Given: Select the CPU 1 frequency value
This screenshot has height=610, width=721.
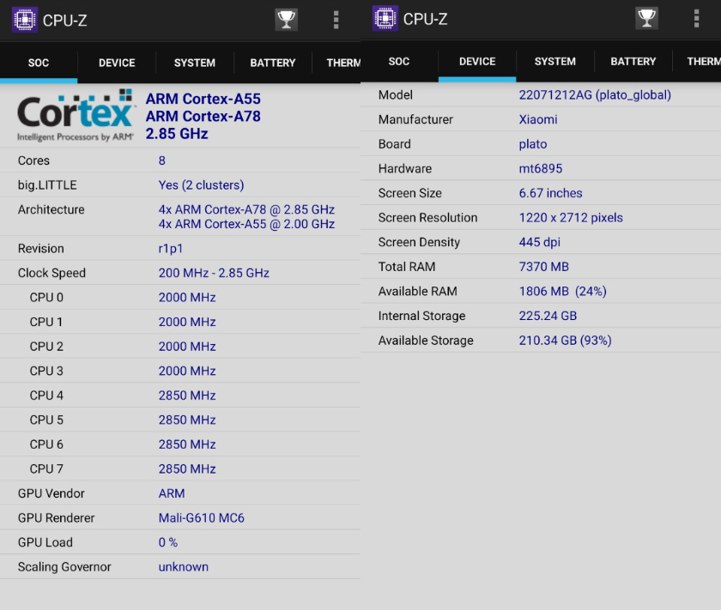Looking at the screenshot, I should 187,322.
